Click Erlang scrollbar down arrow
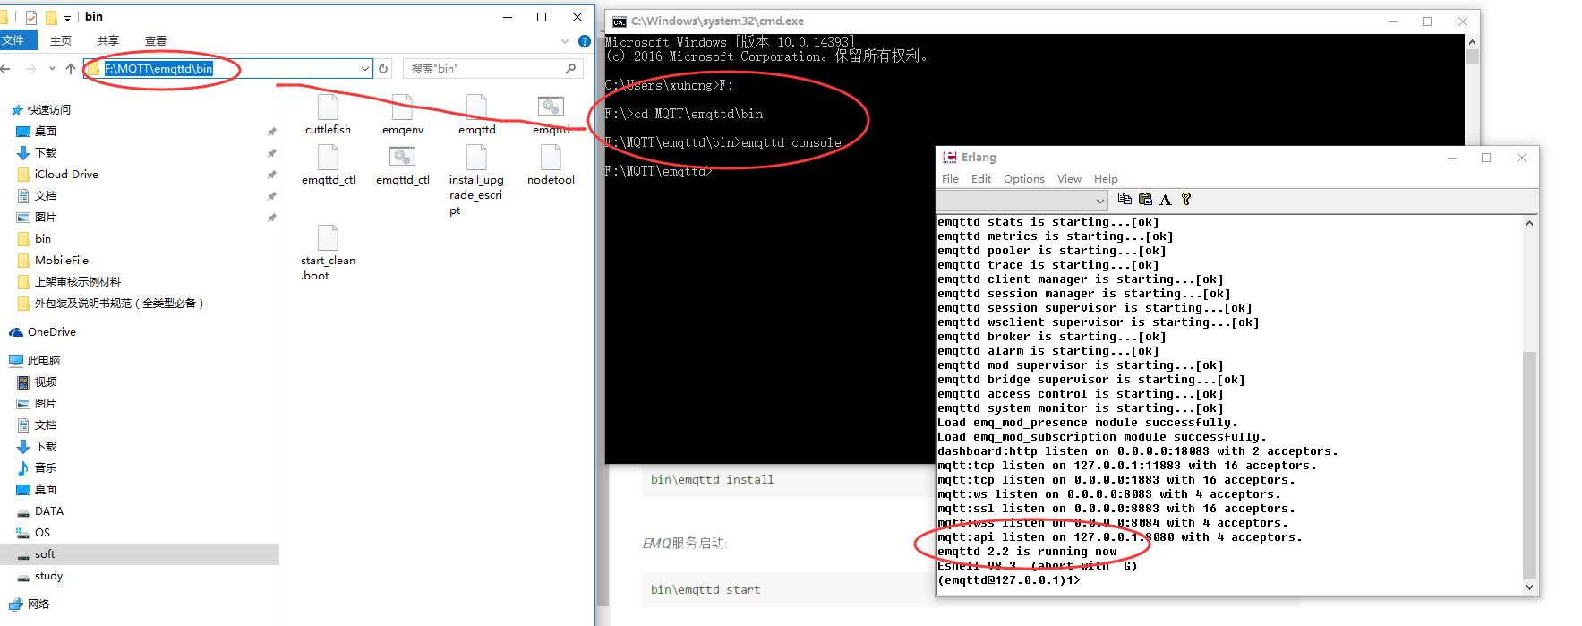The height and width of the screenshot is (626, 1582). pyautogui.click(x=1529, y=587)
